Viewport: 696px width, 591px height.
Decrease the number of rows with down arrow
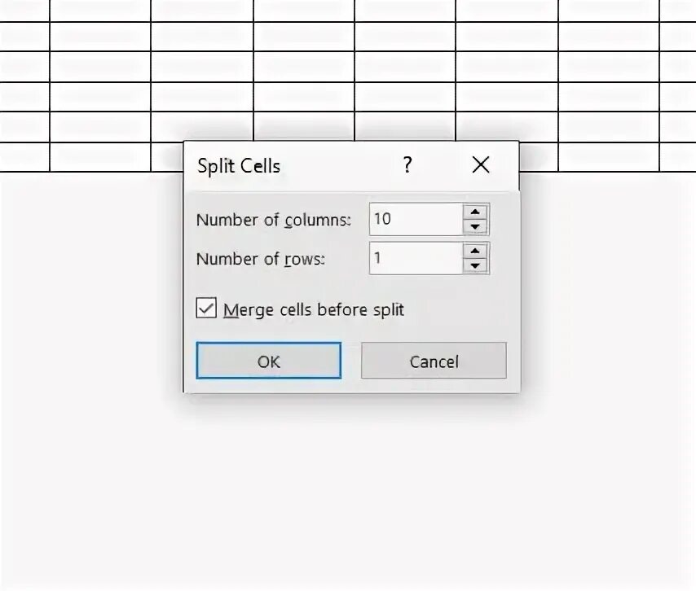click(x=475, y=265)
